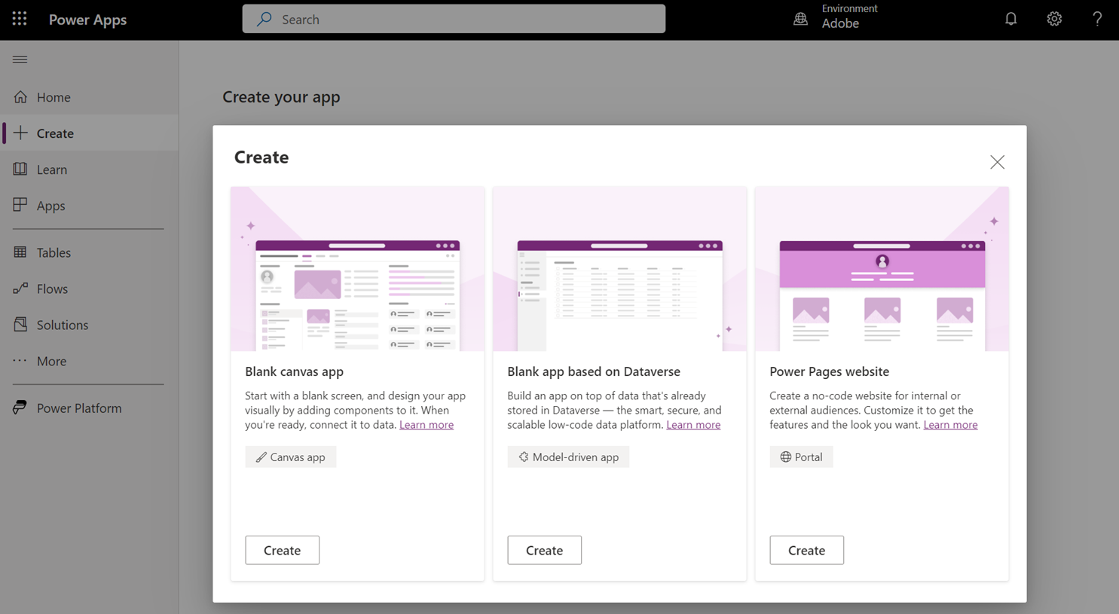Click inside the Search field
The width and height of the screenshot is (1119, 614).
point(453,19)
